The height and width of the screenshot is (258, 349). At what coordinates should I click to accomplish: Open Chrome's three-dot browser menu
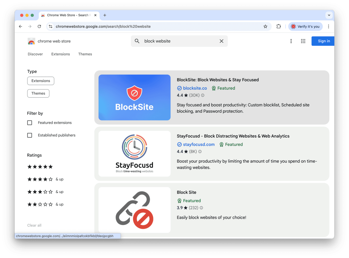click(329, 26)
